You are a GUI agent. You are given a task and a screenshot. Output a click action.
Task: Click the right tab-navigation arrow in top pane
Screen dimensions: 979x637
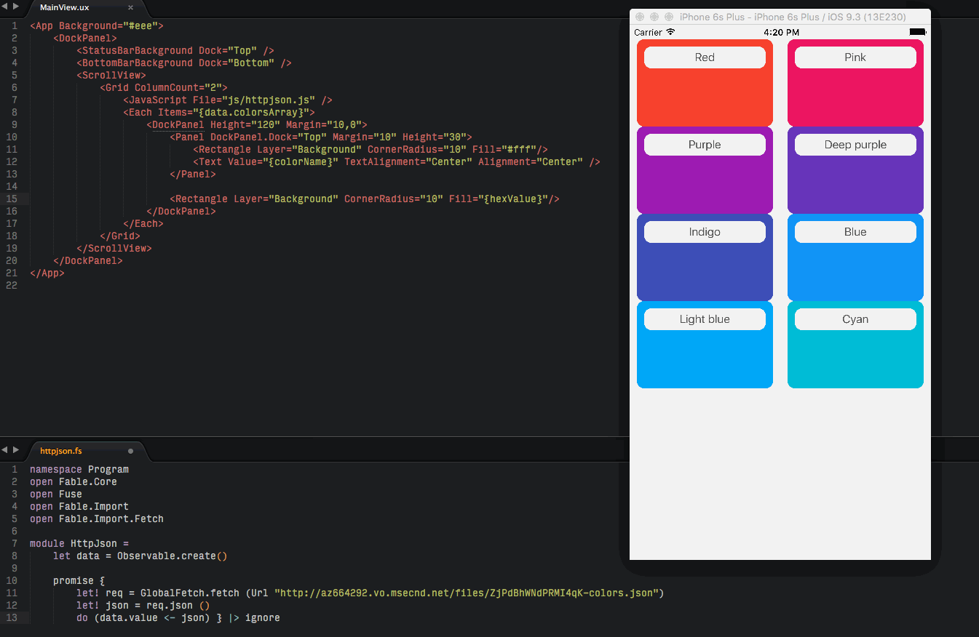click(15, 7)
